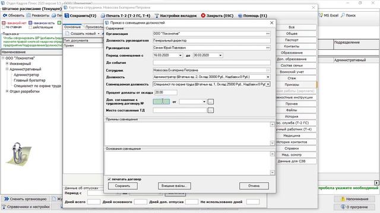The image size is (380, 213).
Task: Click the ellipsis button next to Руководитель
Action: click(x=268, y=48)
